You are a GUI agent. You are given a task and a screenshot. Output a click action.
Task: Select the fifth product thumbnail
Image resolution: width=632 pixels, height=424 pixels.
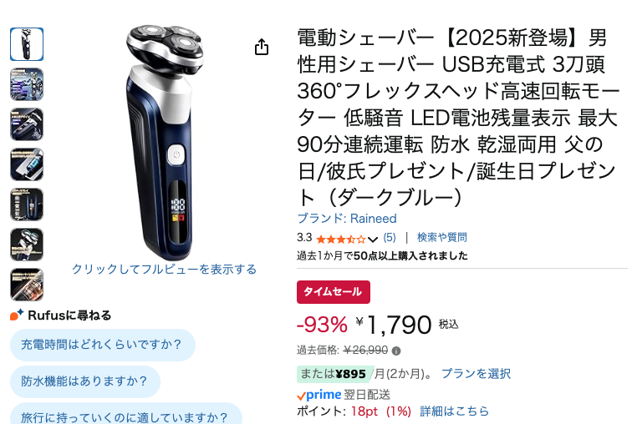27,204
